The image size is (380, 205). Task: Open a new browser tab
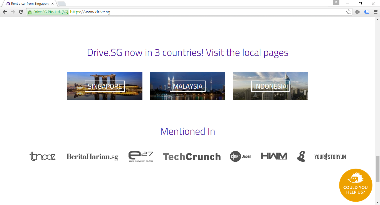click(x=61, y=4)
